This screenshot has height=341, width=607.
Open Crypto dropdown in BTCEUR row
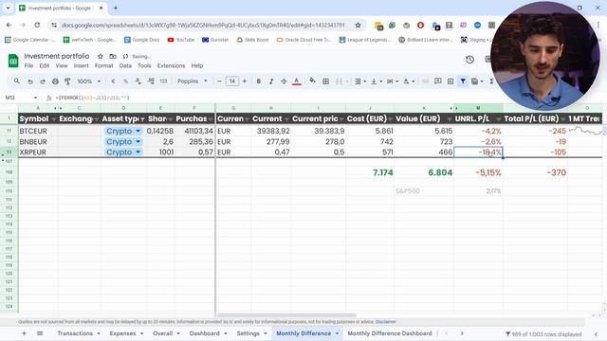click(x=123, y=131)
